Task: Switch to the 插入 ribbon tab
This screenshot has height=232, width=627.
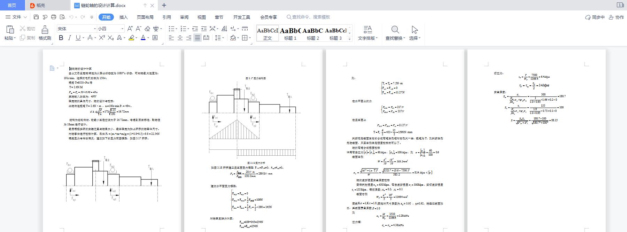Action: 124,17
